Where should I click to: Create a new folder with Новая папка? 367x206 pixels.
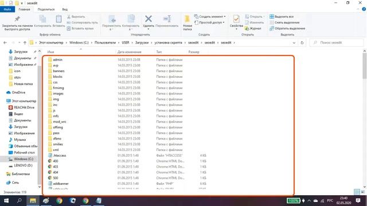pyautogui.click(x=188, y=23)
